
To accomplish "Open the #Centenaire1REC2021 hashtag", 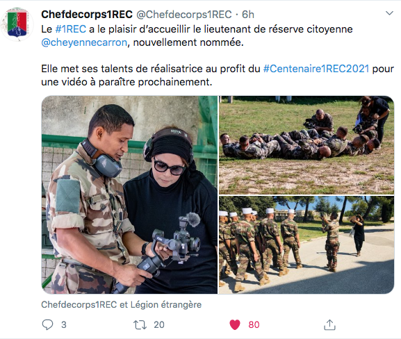I will 316,69.
